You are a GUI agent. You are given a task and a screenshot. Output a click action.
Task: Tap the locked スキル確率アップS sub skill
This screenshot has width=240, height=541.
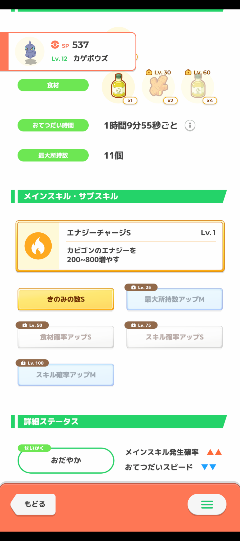[x=175, y=337]
